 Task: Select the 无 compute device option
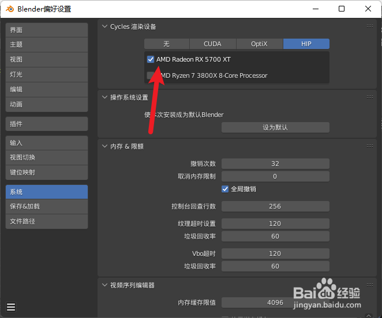point(167,44)
